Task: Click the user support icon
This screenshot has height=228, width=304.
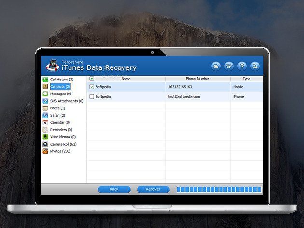Action: click(255, 66)
